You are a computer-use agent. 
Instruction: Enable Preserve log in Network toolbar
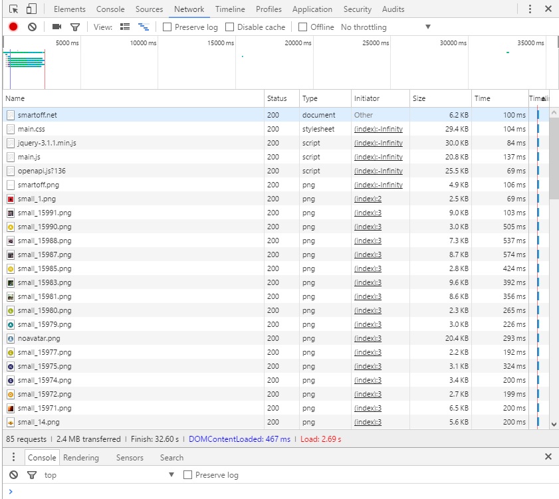click(x=168, y=27)
